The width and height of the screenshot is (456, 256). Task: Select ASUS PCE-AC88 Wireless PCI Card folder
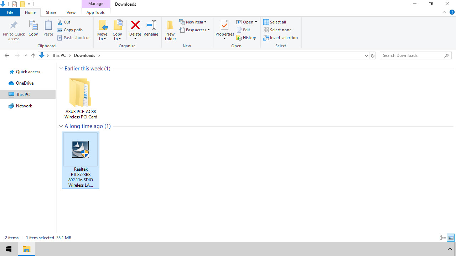pos(81,98)
